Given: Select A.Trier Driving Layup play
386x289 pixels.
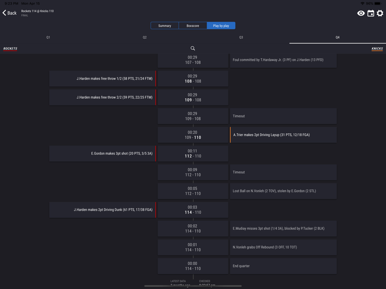Looking at the screenshot, I should click(x=283, y=135).
